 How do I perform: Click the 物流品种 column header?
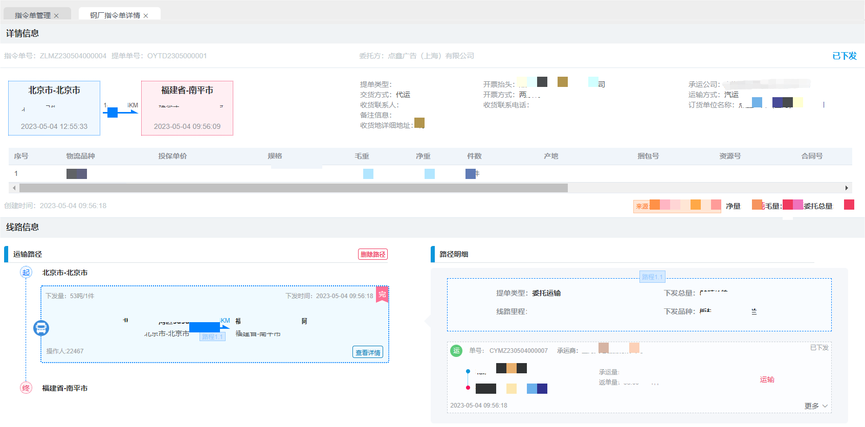click(x=80, y=156)
